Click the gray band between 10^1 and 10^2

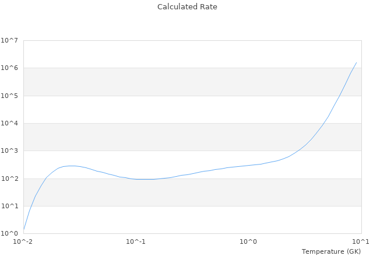[x=192, y=192]
